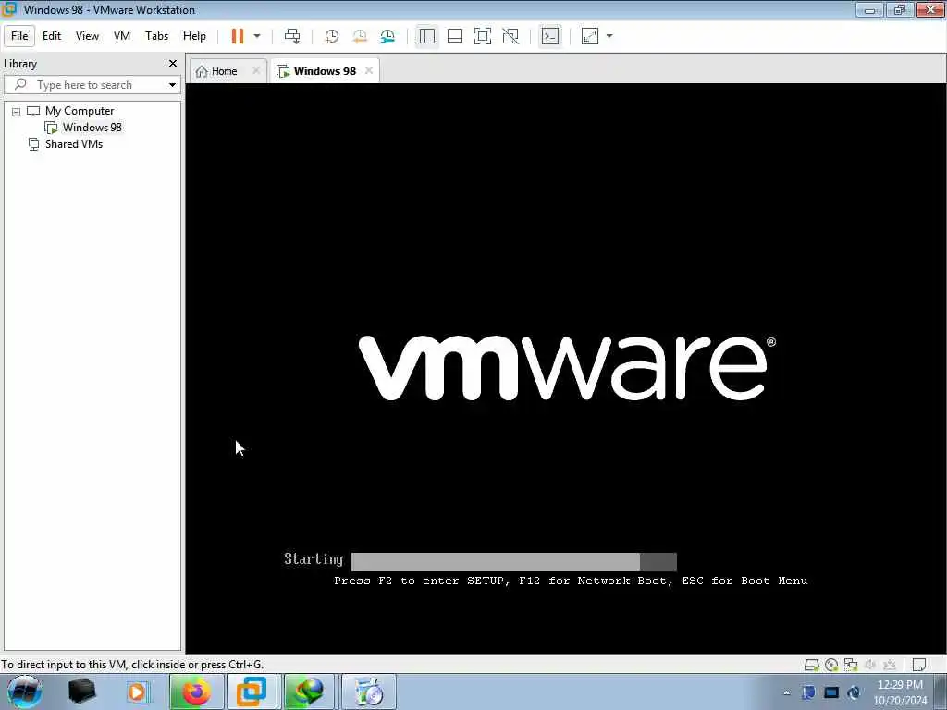Show hidden system tray icons arrow
This screenshot has height=710, width=947.
[x=786, y=692]
